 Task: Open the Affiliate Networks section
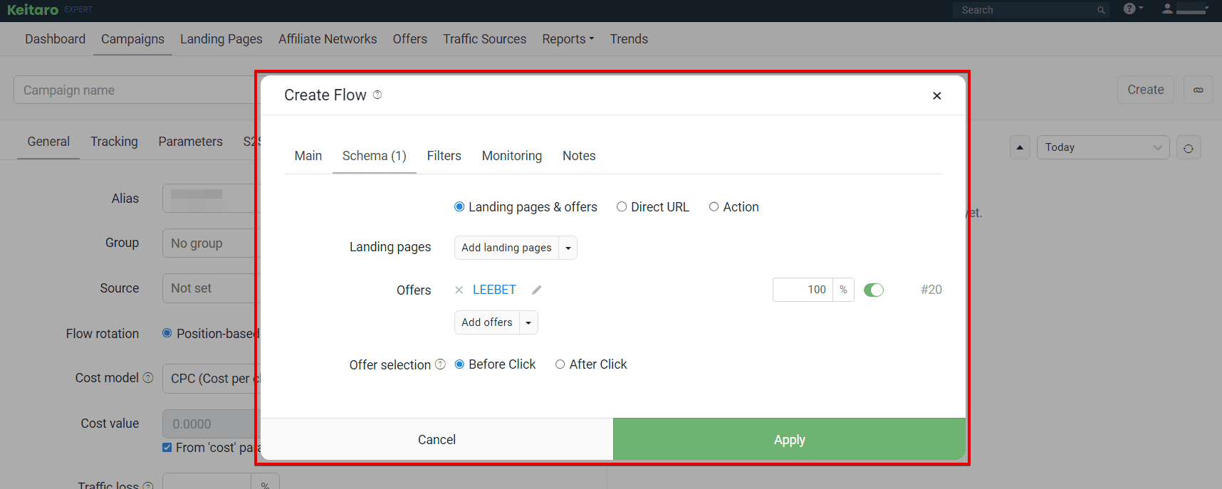(x=328, y=39)
